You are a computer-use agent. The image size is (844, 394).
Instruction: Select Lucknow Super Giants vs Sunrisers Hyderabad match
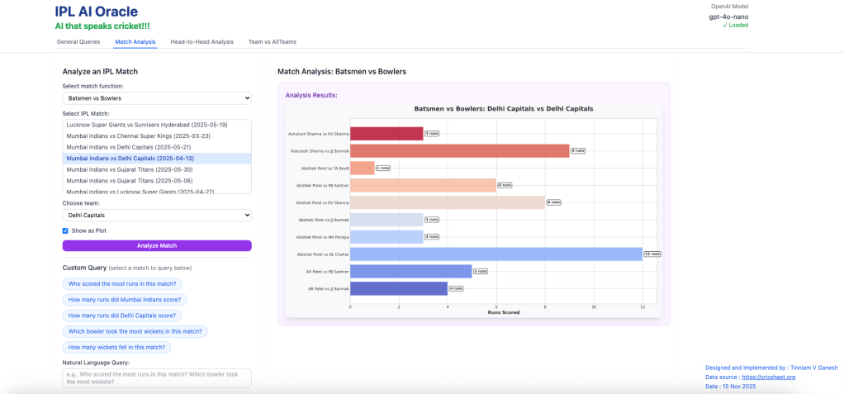point(147,125)
